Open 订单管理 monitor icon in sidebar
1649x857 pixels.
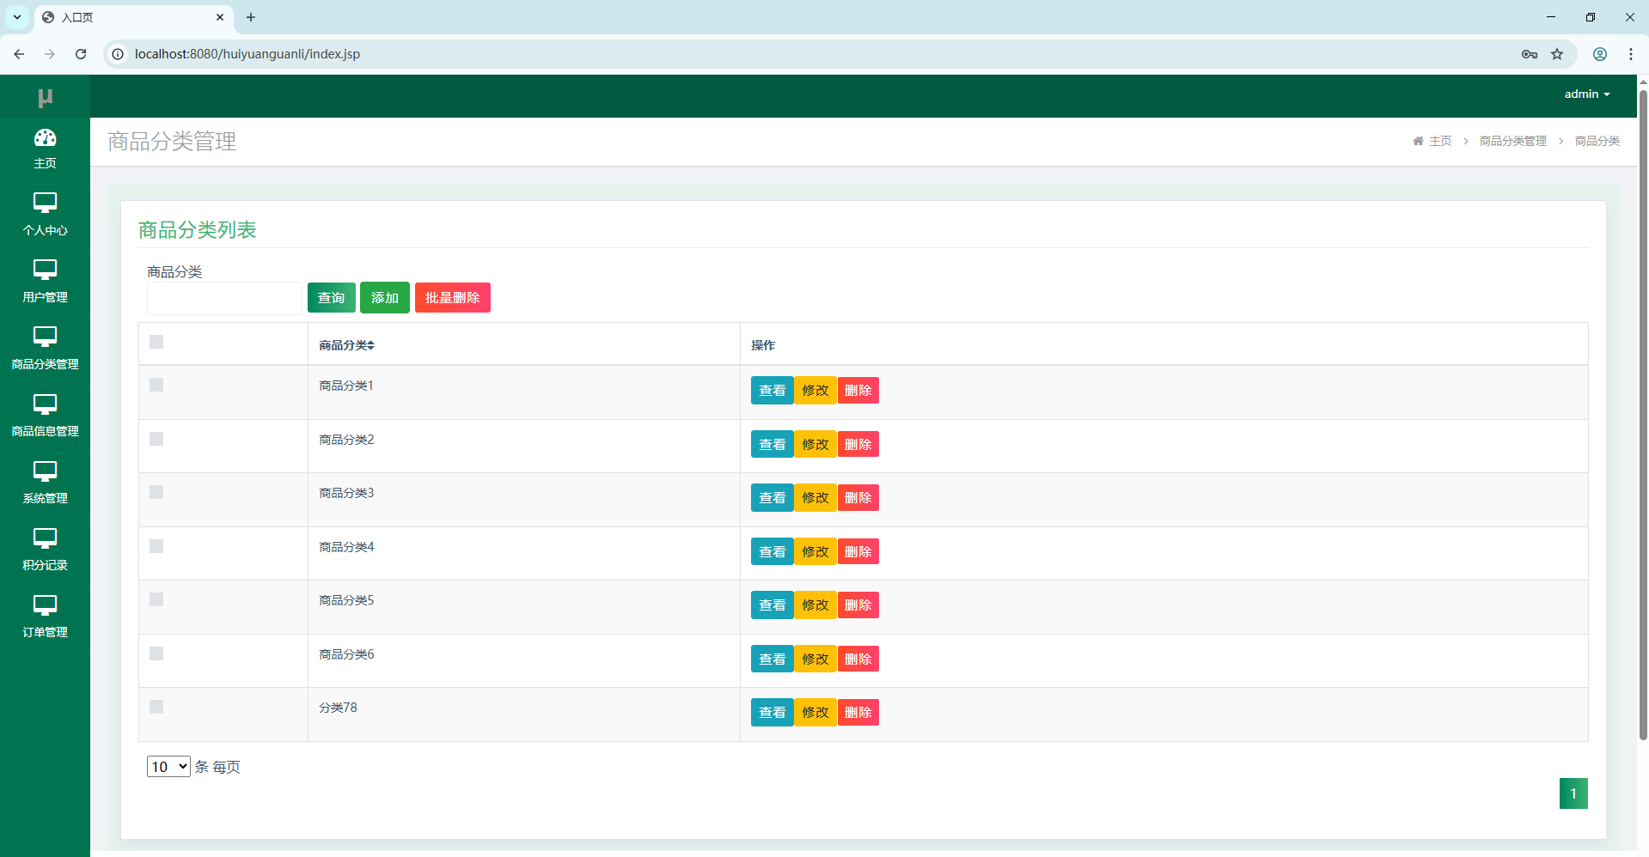[x=45, y=605]
